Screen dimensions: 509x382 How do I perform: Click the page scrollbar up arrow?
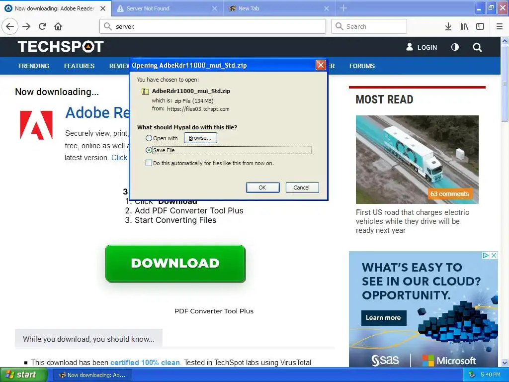[505, 41]
